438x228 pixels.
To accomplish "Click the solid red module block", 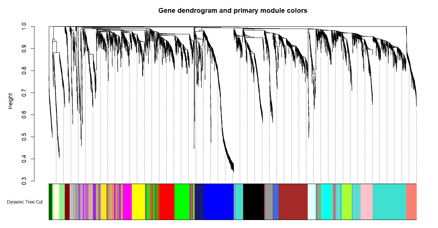I will [x=167, y=202].
